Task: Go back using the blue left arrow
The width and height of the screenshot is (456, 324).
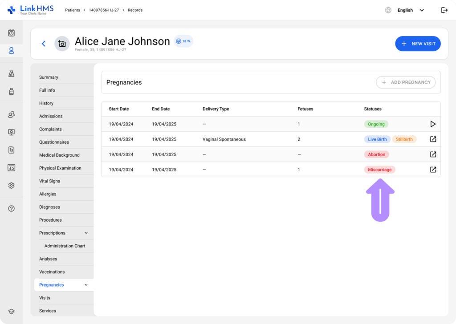Action: (44, 44)
